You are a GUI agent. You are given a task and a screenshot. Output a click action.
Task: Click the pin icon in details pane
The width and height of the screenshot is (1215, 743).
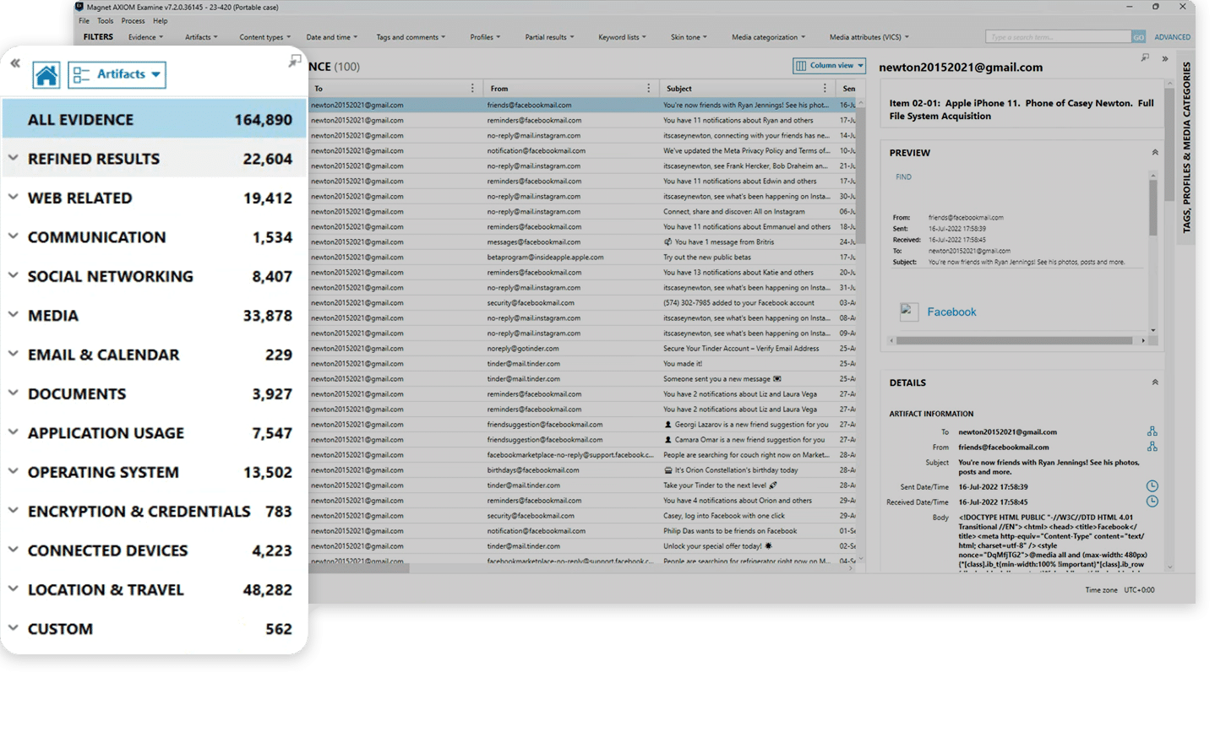click(x=1145, y=58)
